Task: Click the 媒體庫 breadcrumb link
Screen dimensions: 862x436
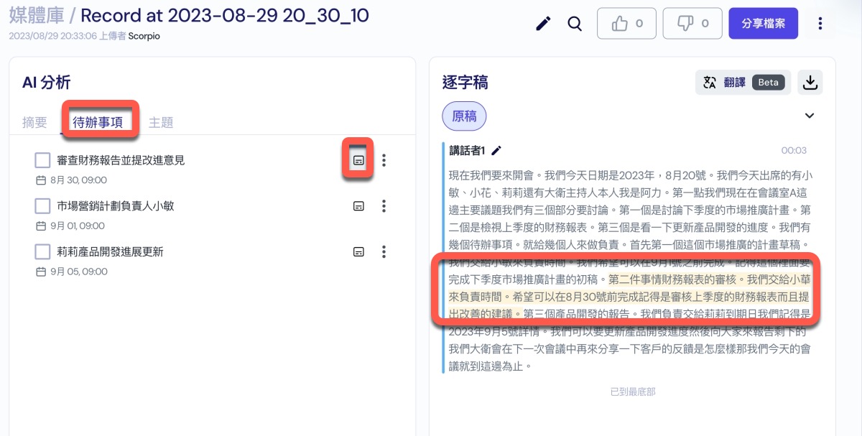Action: click(37, 15)
